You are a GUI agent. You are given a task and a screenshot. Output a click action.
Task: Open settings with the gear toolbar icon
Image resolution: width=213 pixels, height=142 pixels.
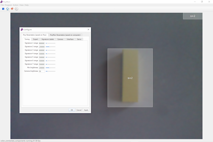click(16, 9)
